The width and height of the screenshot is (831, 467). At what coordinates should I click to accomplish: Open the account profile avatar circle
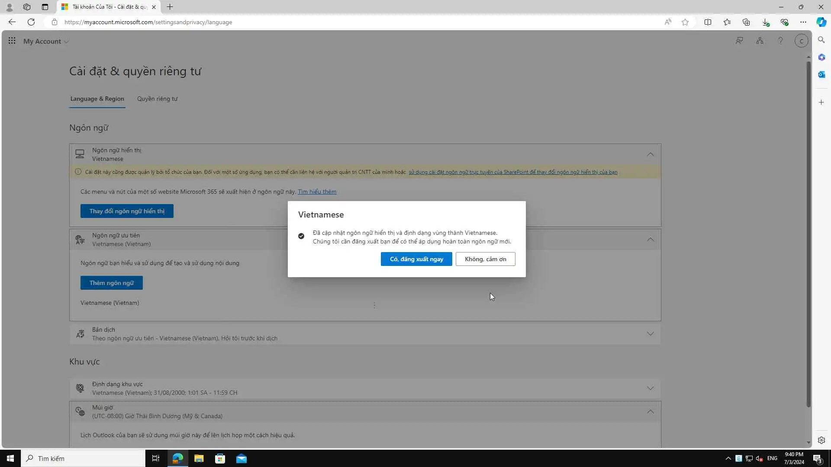point(801,41)
